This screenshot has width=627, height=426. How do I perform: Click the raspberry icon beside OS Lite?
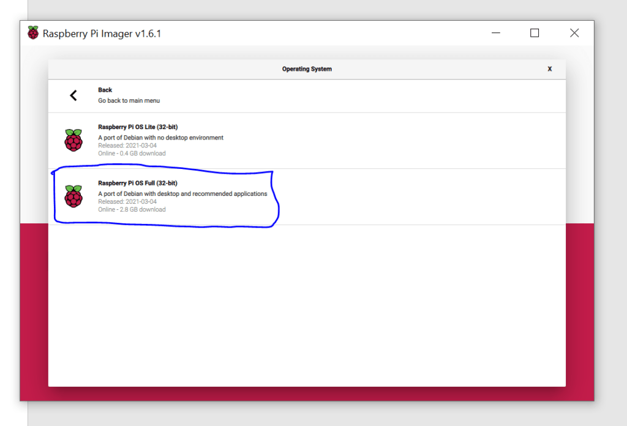(x=73, y=140)
